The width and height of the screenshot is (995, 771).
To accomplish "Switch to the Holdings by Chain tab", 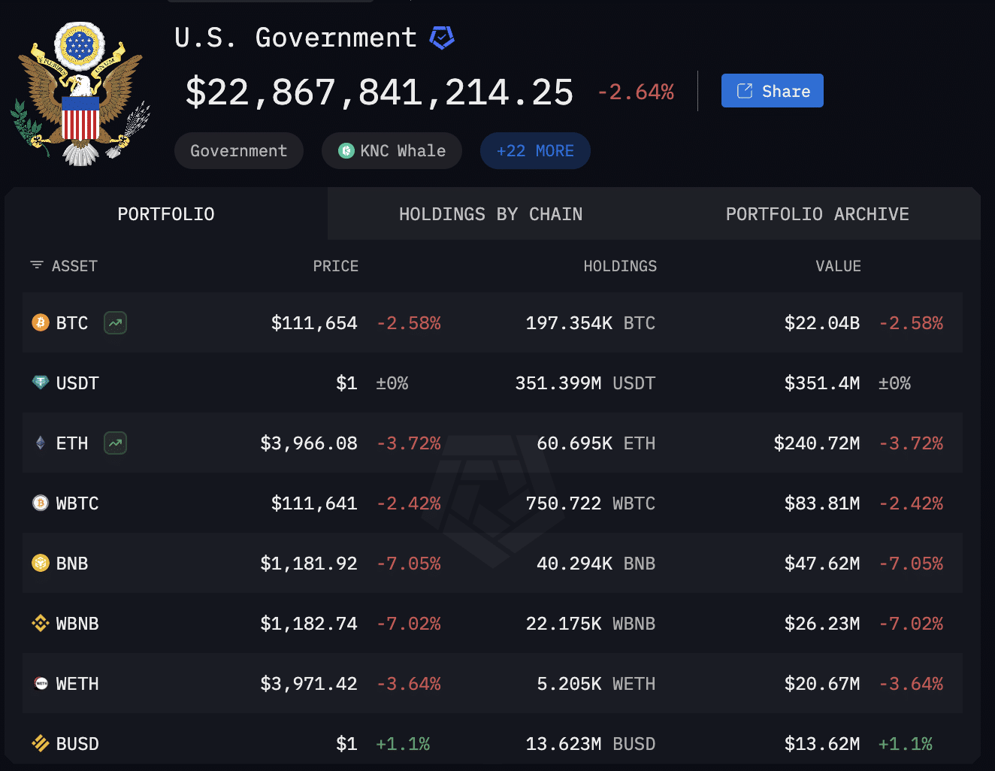I will point(490,213).
